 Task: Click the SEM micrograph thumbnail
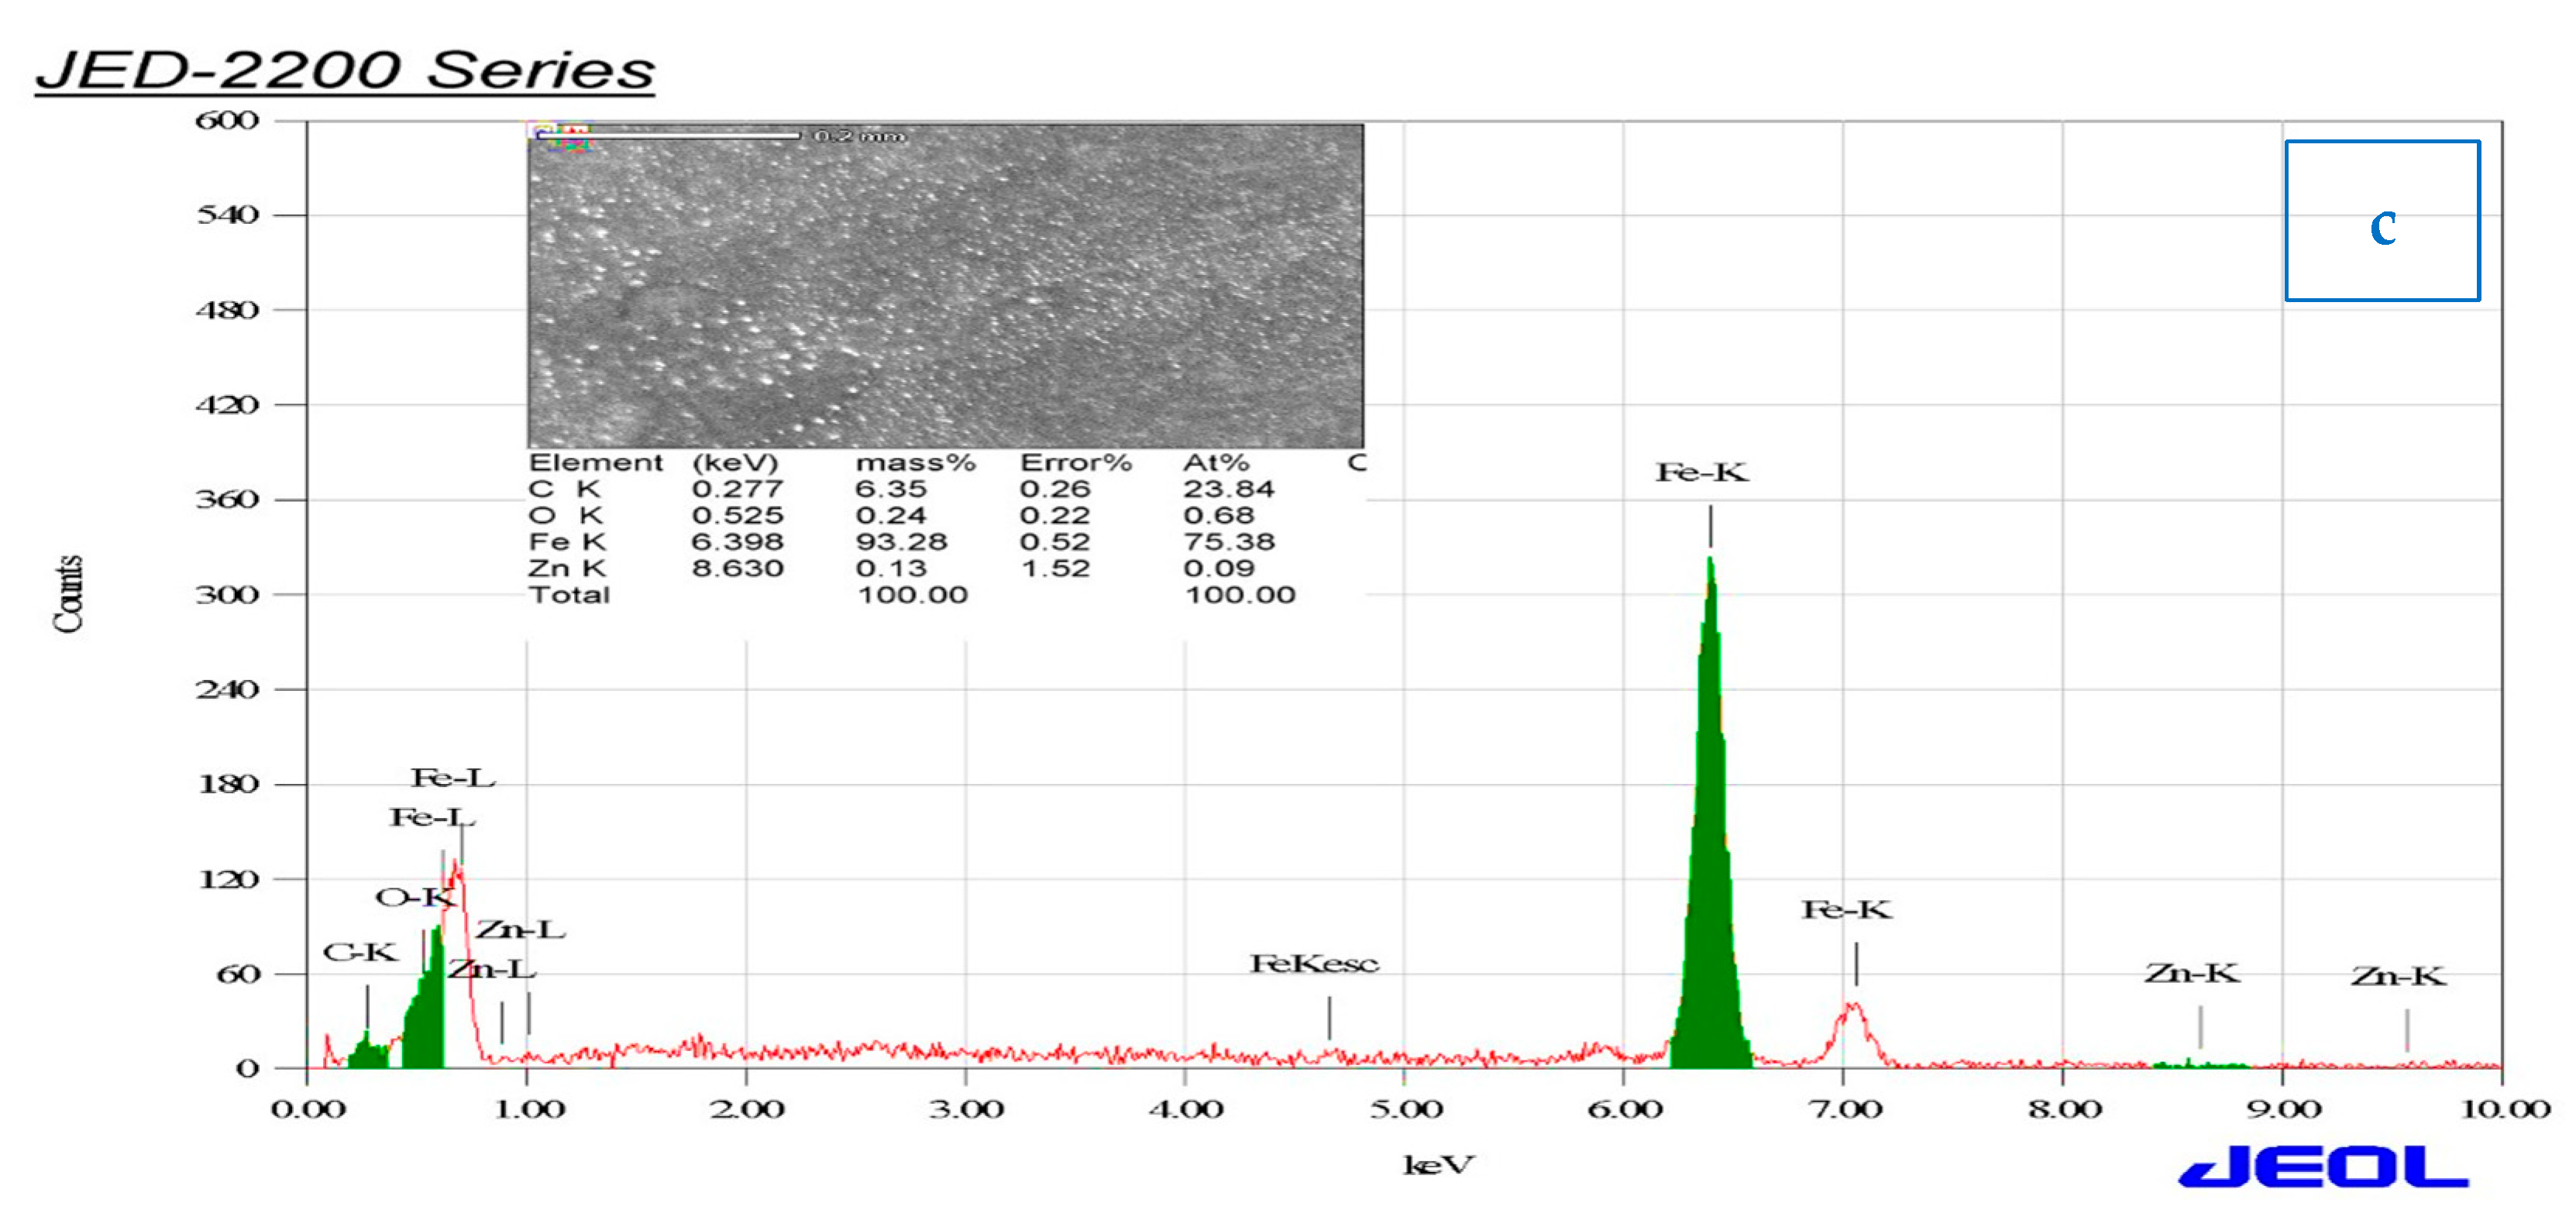(x=945, y=285)
